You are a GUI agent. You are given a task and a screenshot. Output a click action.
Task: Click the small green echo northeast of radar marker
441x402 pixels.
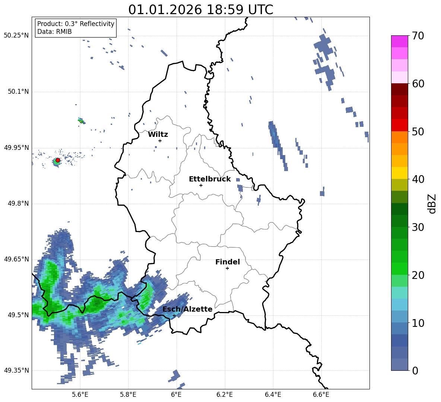point(82,121)
